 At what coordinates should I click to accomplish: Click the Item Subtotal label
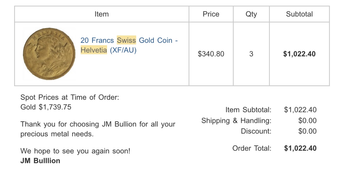coord(248,110)
